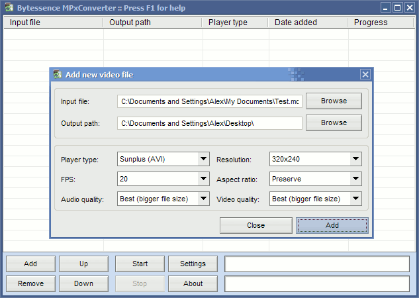The height and width of the screenshot is (298, 419).
Task: Click the MPxConverter app icon in title bar
Action: point(9,7)
